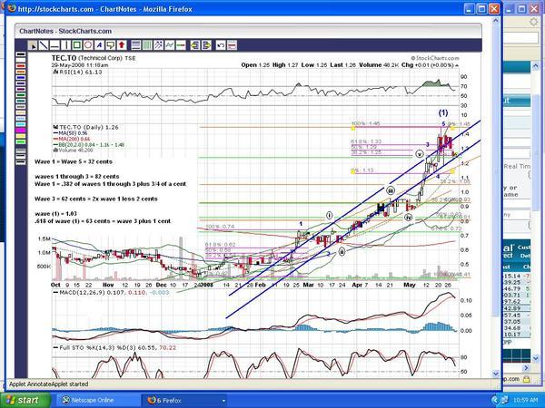
Task: Select the diagonal trend line tool
Action: [44, 45]
